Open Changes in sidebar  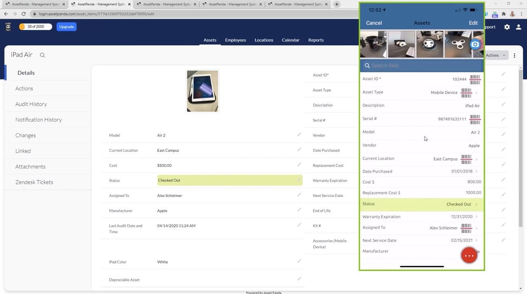(x=47, y=135)
